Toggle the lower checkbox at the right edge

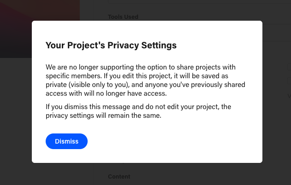click(289, 81)
